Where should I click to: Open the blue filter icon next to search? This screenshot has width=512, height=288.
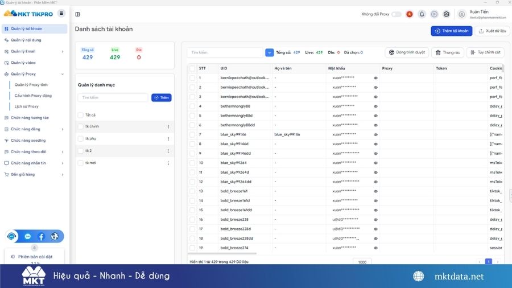pyautogui.click(x=270, y=52)
